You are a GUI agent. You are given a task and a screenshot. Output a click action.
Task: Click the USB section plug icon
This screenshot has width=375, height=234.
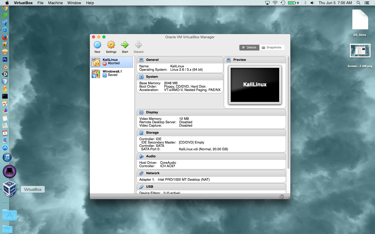pos(141,187)
